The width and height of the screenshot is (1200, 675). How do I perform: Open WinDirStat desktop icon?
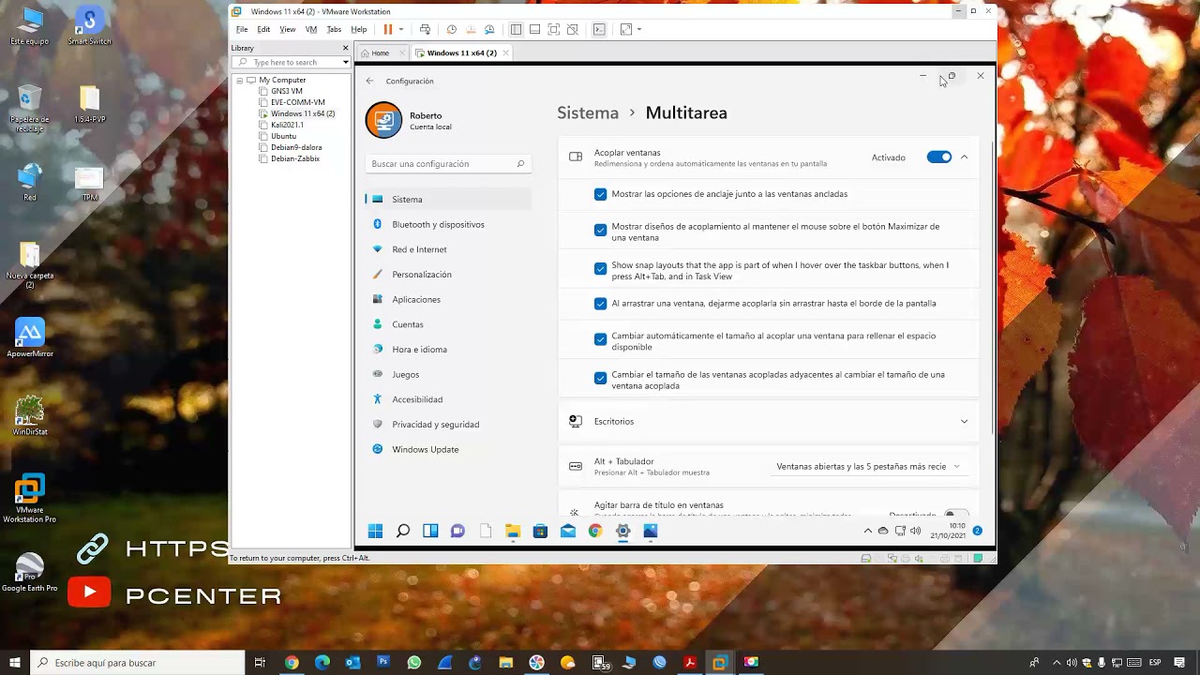point(29,415)
